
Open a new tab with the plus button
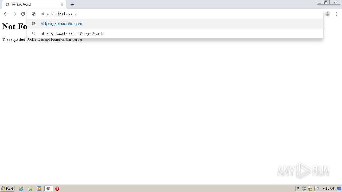tap(72, 5)
